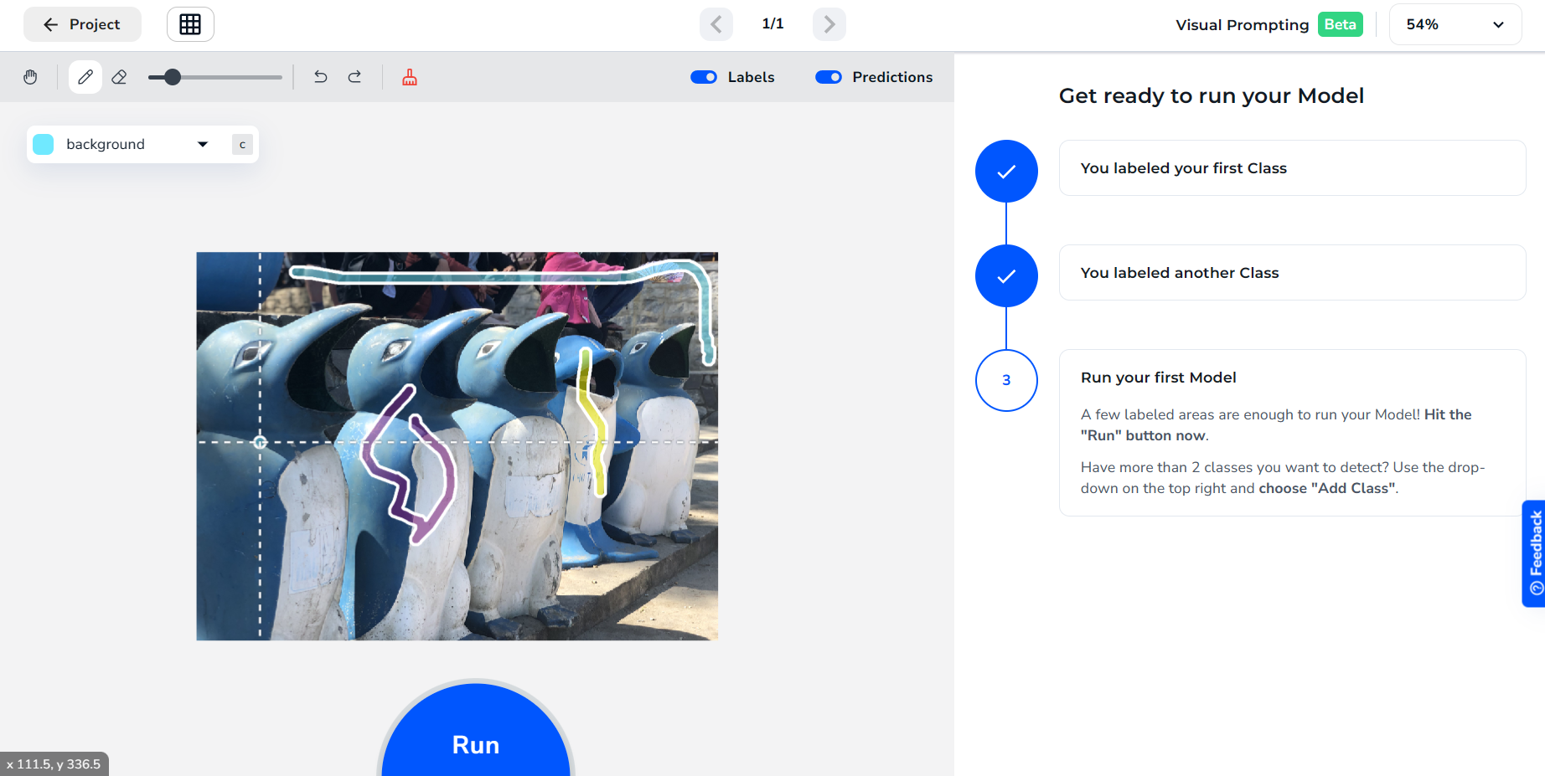
Task: Go to previous image arrow
Action: point(716,24)
